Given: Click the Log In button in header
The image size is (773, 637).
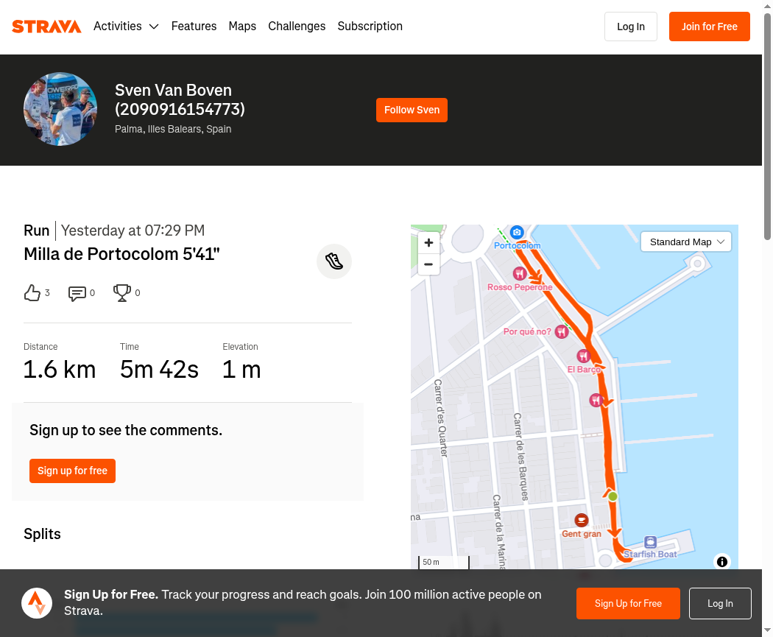Looking at the screenshot, I should point(630,27).
